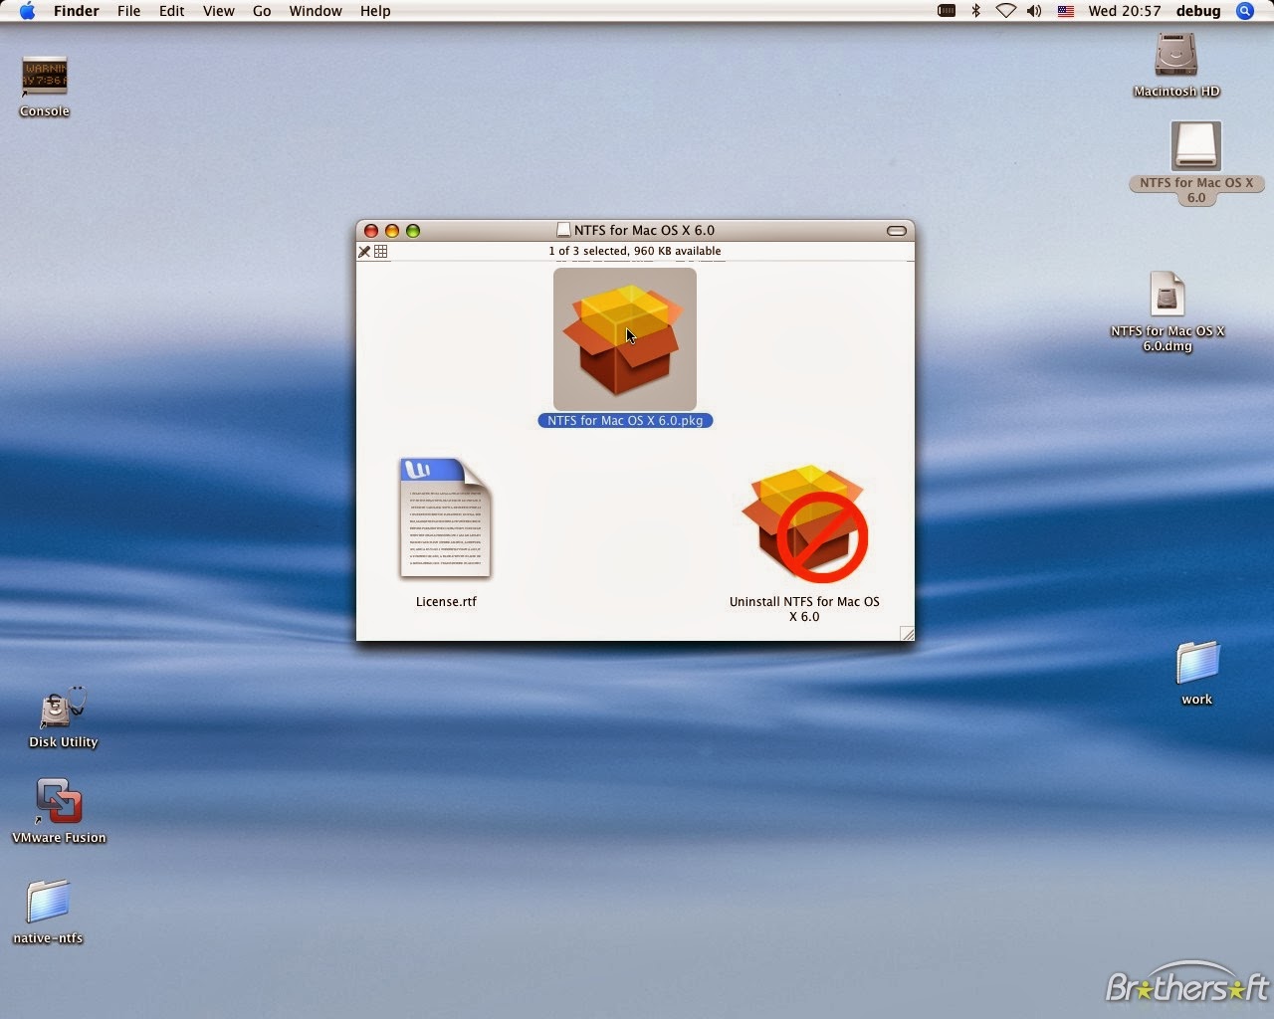1274x1019 pixels.
Task: Click the License.rtf file name label
Action: point(446,601)
